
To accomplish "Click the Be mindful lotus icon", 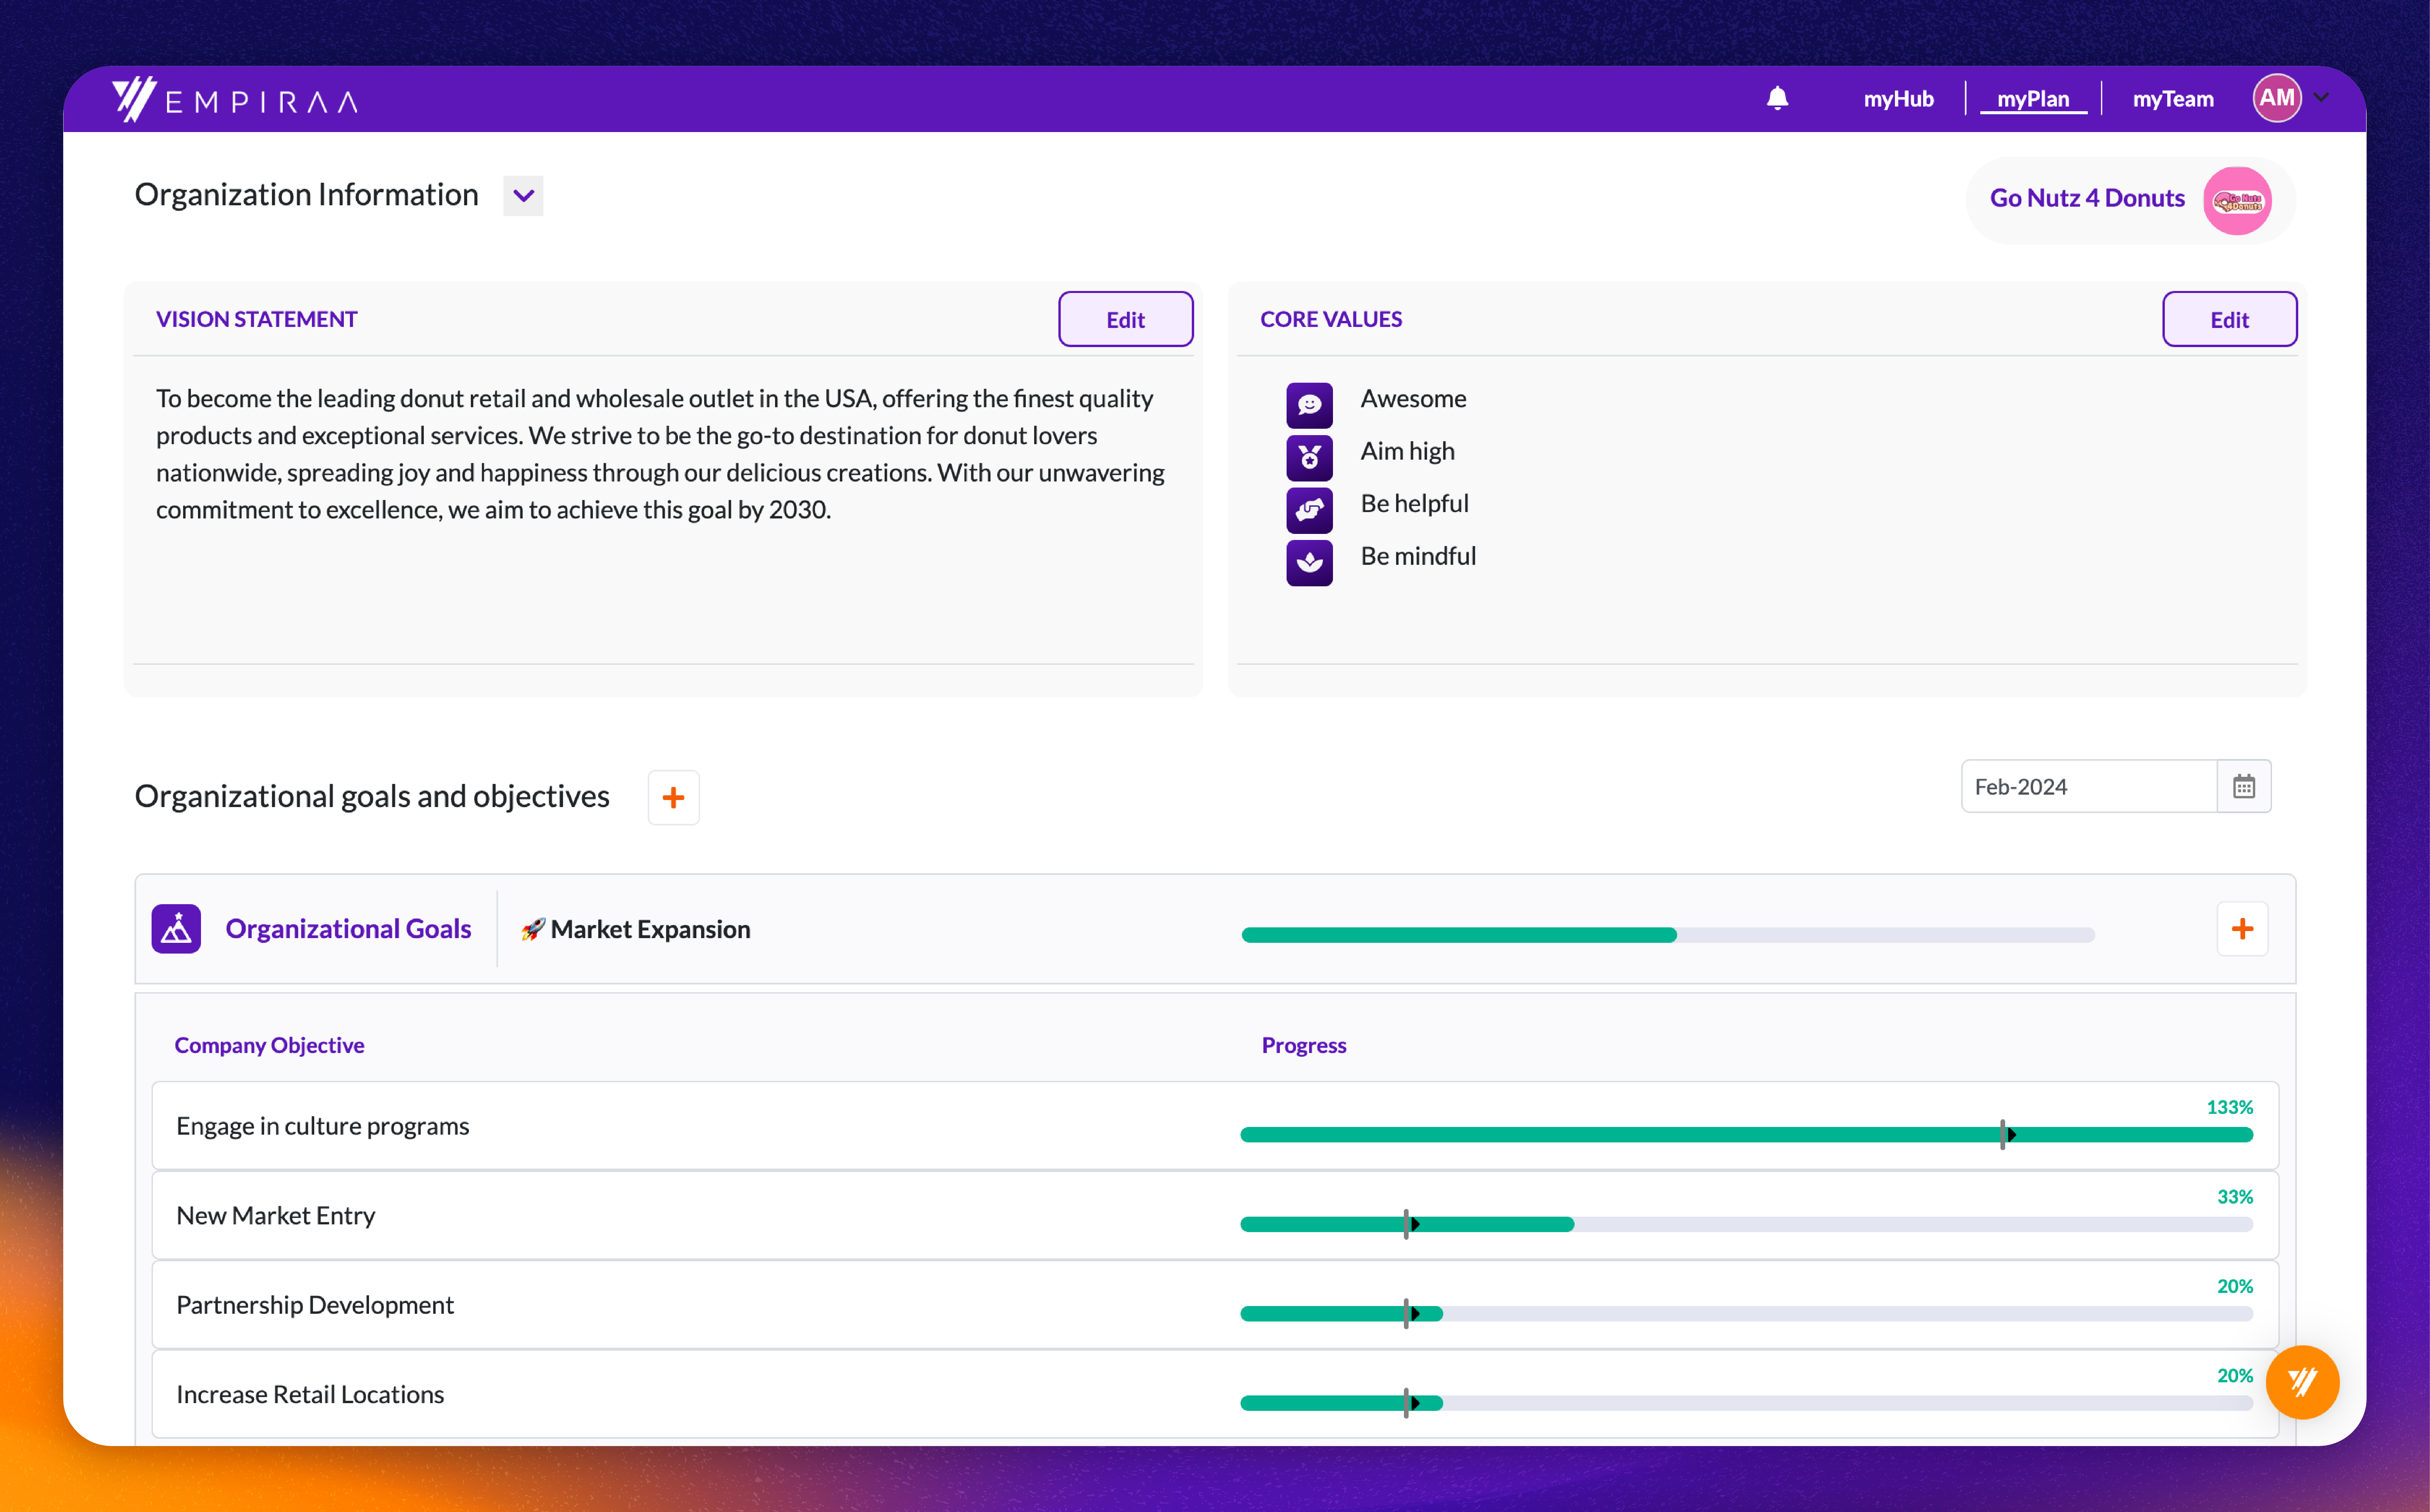I will pos(1309,563).
